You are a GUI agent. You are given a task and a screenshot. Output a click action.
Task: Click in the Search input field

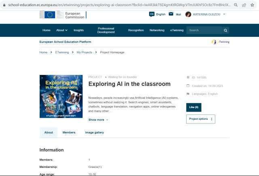point(204,30)
